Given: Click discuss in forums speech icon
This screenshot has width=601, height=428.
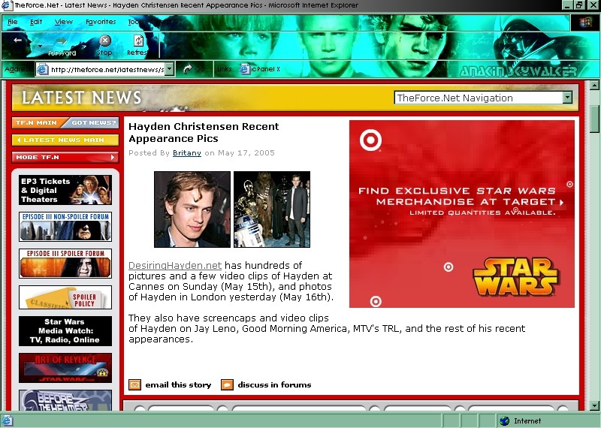Looking at the screenshot, I should click(x=227, y=384).
